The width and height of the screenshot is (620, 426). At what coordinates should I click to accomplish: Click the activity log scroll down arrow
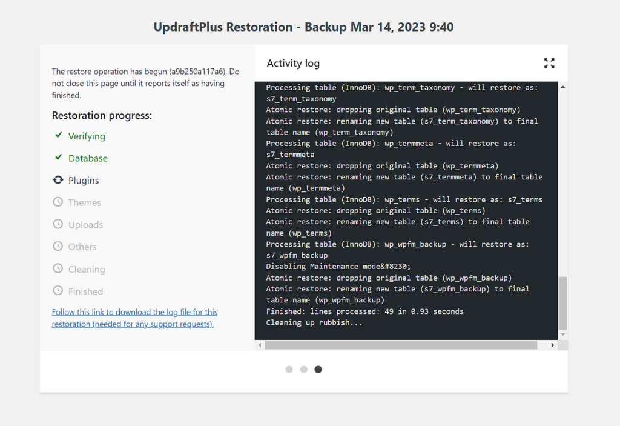(x=562, y=334)
